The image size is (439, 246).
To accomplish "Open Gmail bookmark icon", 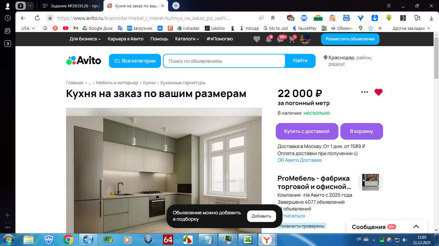I will point(76,28).
